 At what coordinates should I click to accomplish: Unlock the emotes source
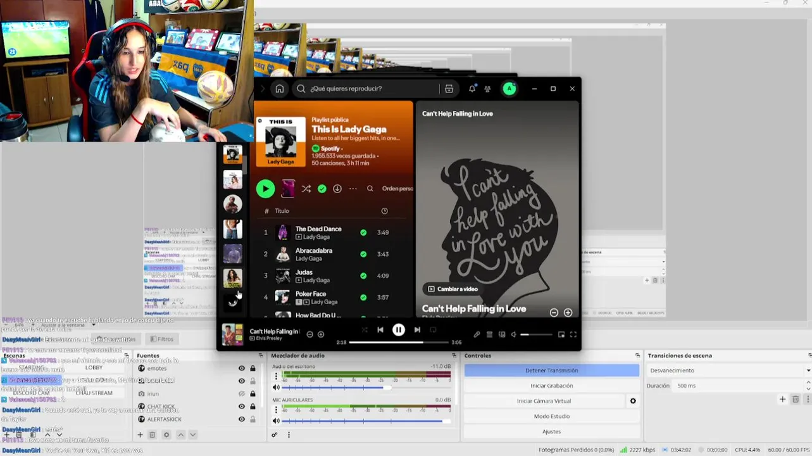253,368
